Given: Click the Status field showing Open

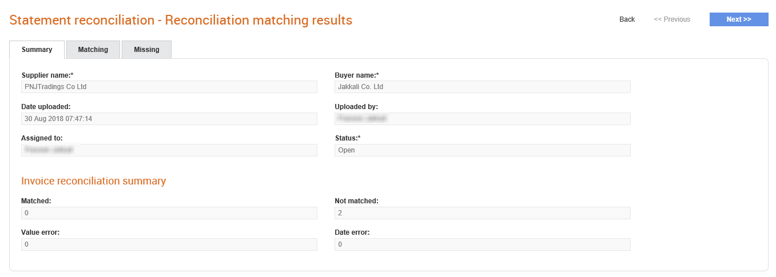Looking at the screenshot, I should point(483,150).
